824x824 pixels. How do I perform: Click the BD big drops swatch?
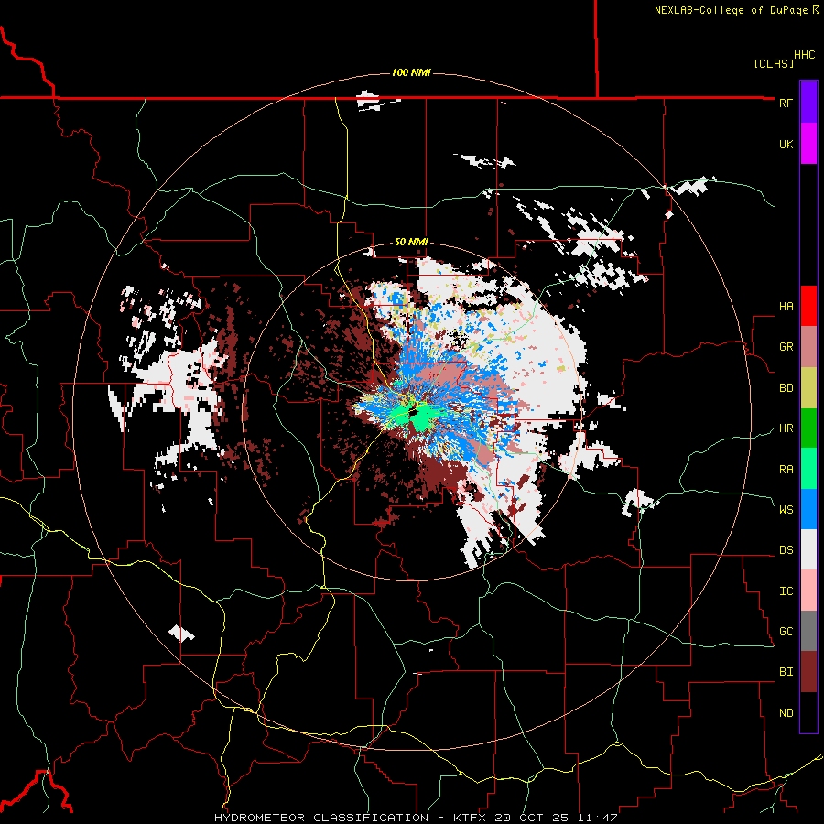808,388
